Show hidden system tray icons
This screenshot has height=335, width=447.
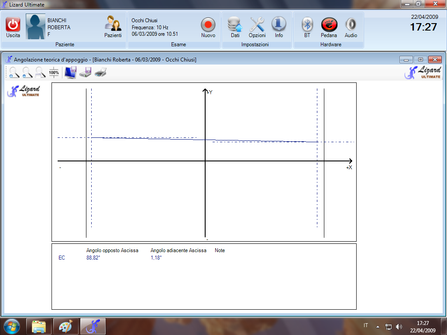(378, 326)
